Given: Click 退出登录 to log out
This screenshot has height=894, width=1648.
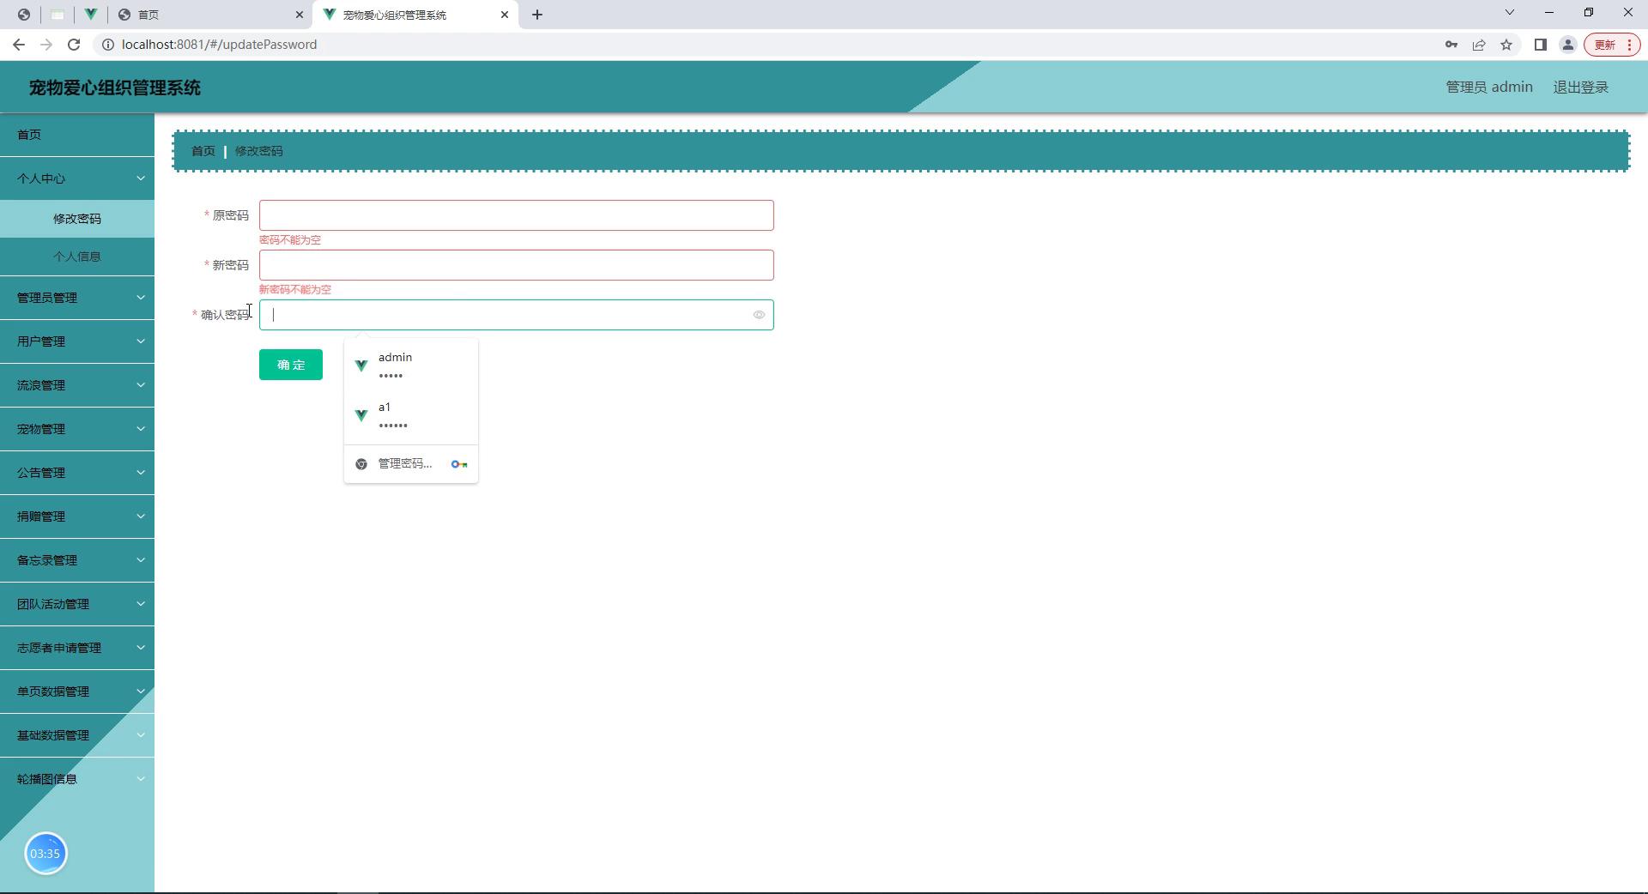Looking at the screenshot, I should click(x=1580, y=88).
